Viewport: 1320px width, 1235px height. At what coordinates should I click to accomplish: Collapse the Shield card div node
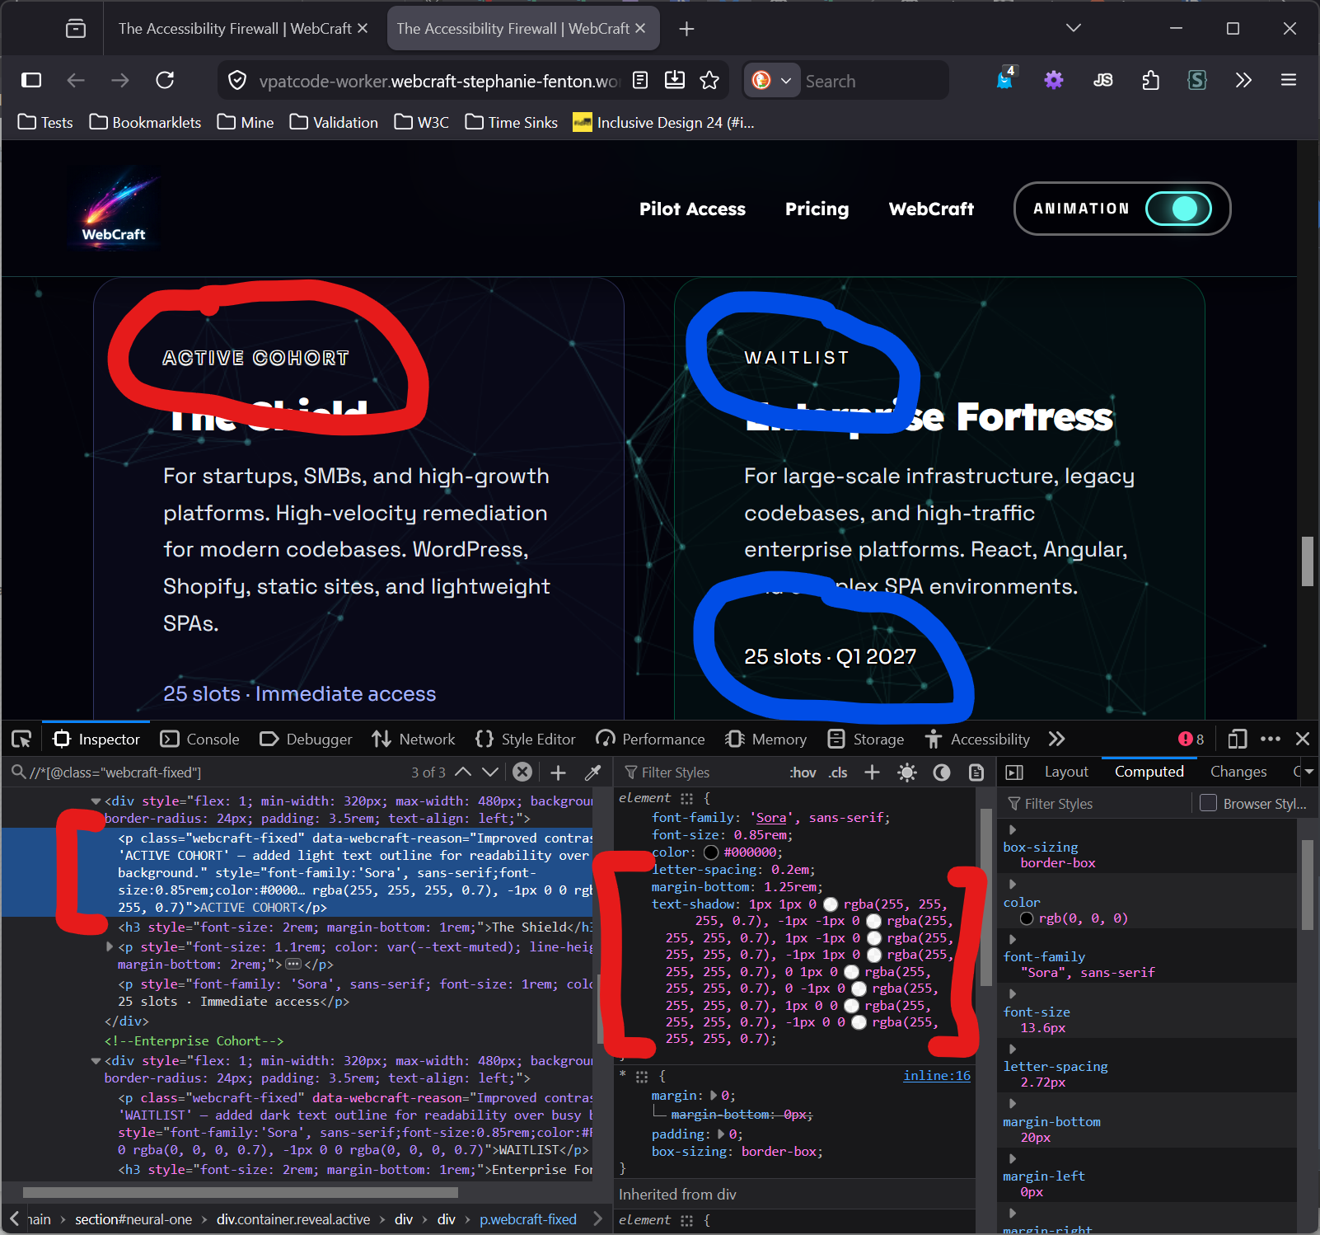[x=96, y=801]
